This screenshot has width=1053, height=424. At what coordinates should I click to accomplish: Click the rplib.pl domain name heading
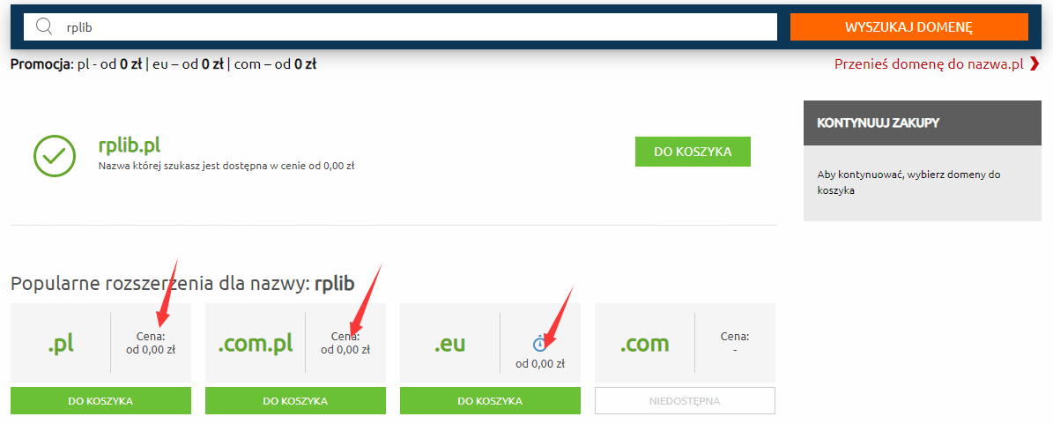(x=129, y=145)
